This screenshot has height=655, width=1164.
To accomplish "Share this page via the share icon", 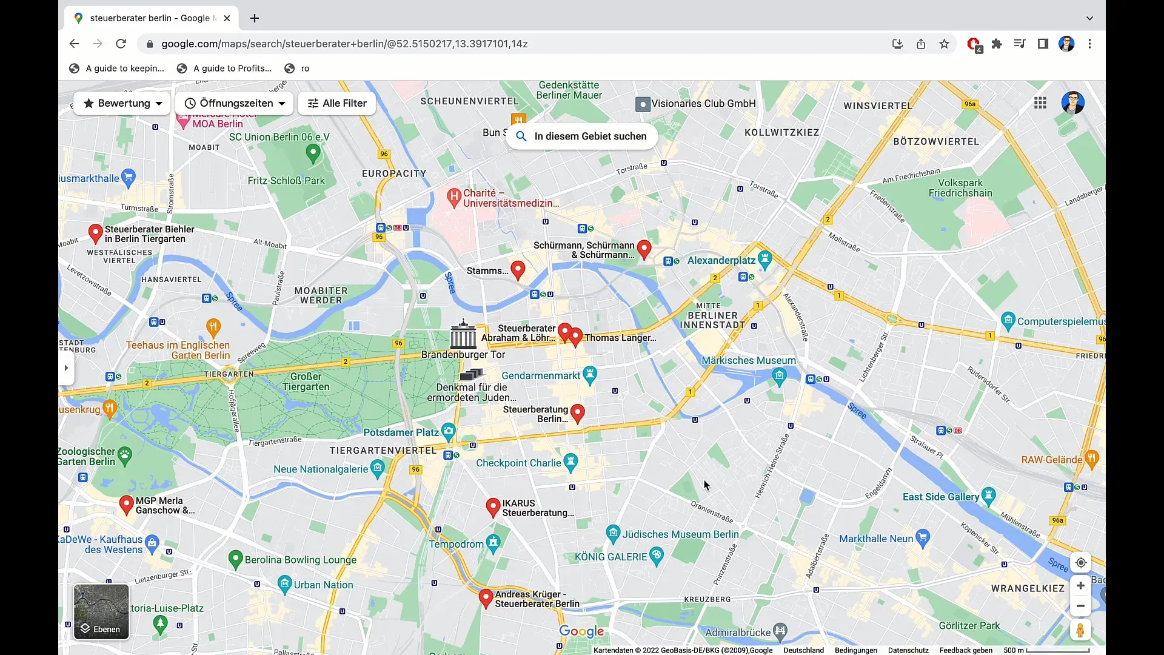I will pos(921,44).
